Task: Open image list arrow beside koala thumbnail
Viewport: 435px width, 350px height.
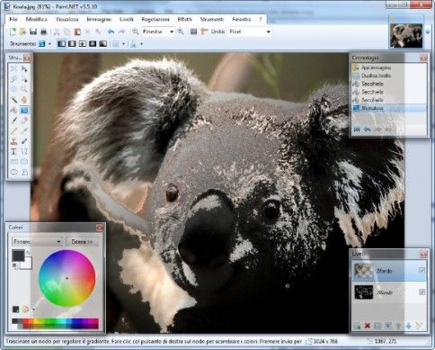Action: tap(428, 31)
